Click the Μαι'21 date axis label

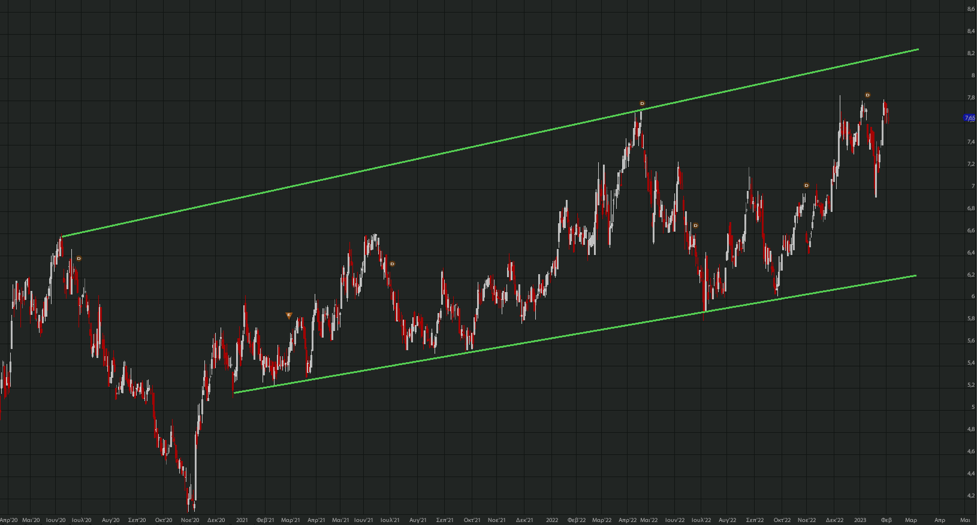341,520
